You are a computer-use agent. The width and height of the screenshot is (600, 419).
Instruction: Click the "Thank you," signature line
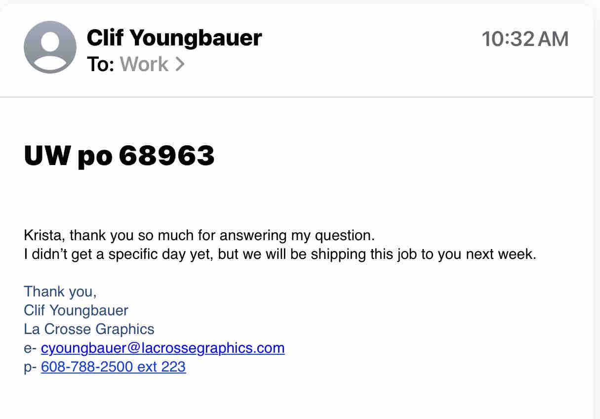click(60, 292)
